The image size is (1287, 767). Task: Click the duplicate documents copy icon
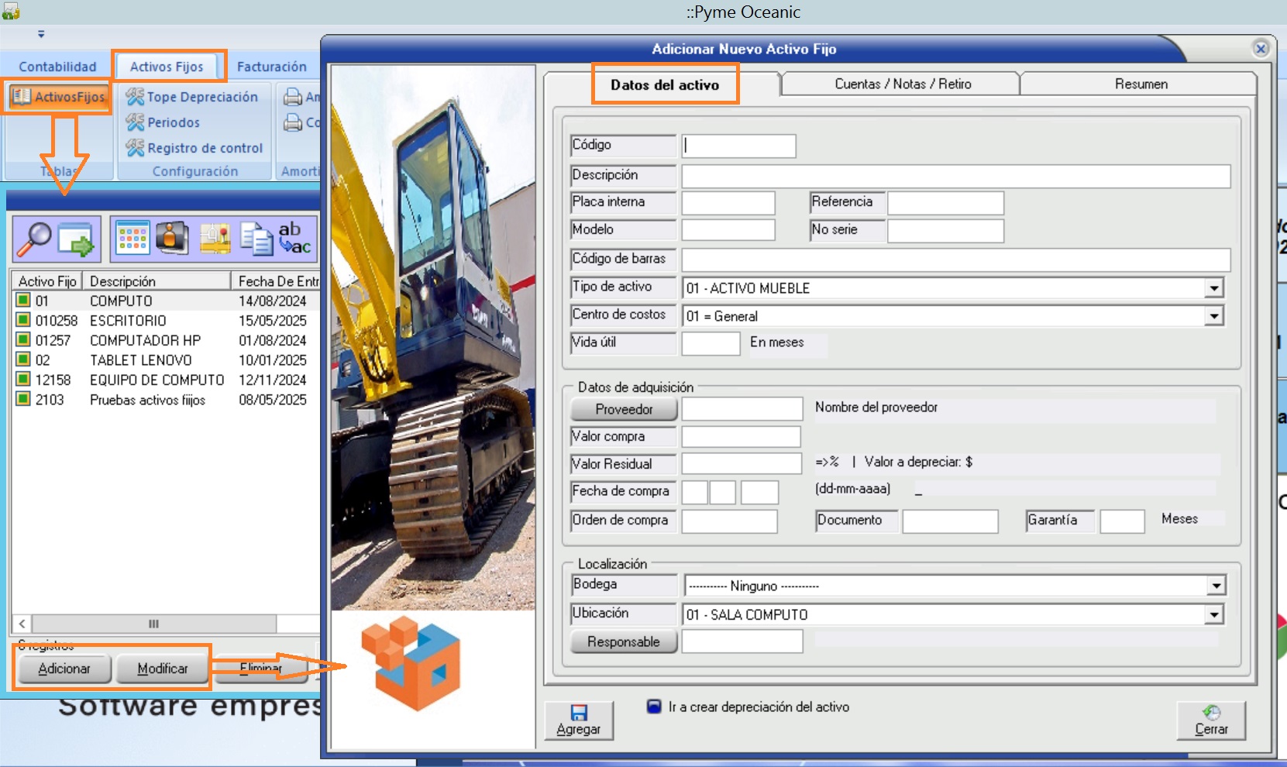(255, 238)
